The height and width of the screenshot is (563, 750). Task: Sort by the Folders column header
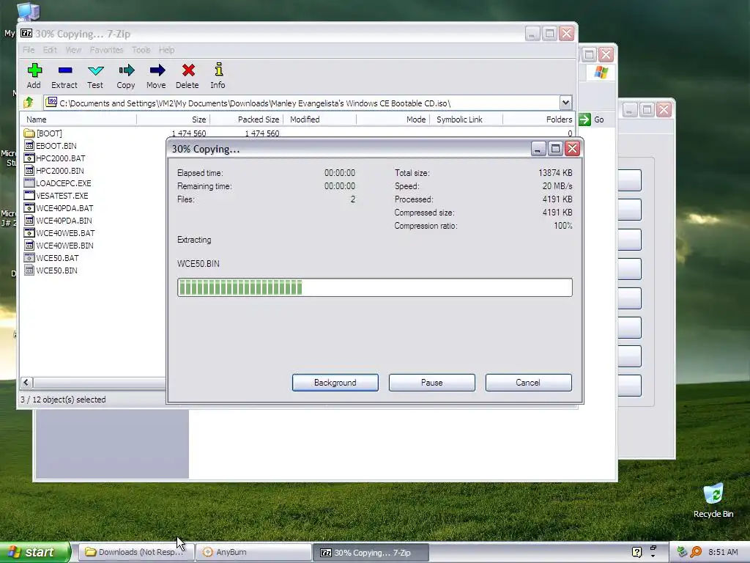pyautogui.click(x=538, y=119)
